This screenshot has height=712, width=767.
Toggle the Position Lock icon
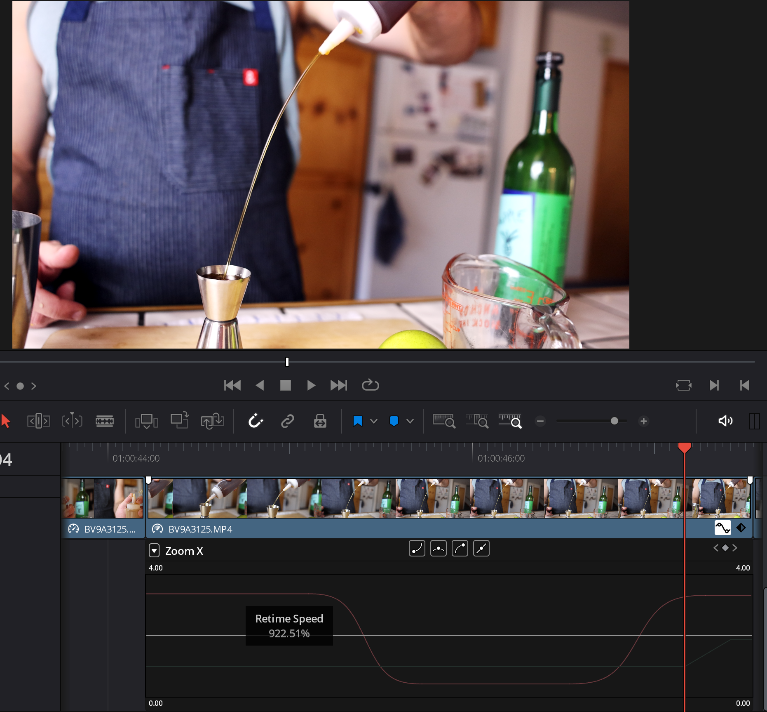320,421
